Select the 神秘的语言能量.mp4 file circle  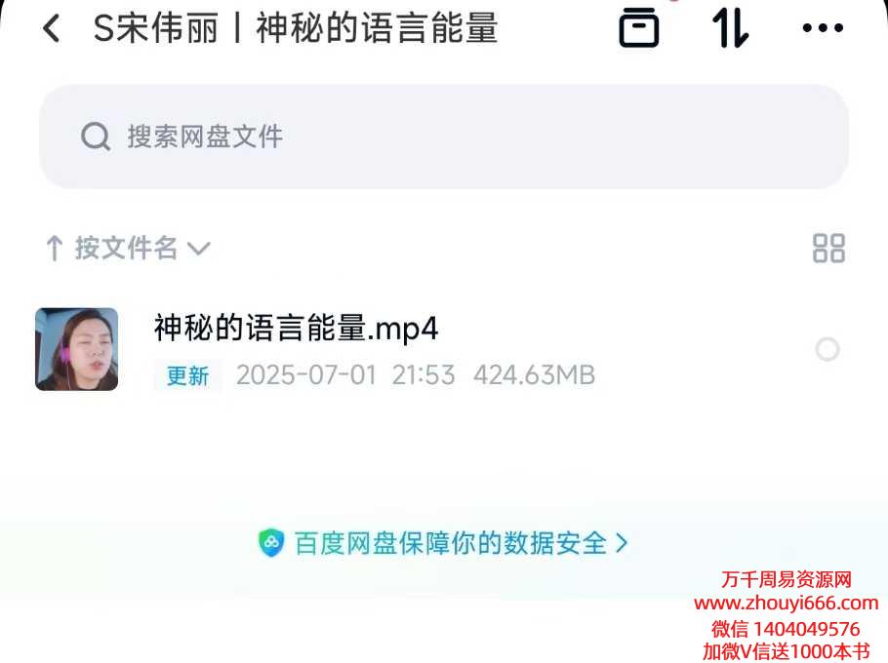point(827,350)
